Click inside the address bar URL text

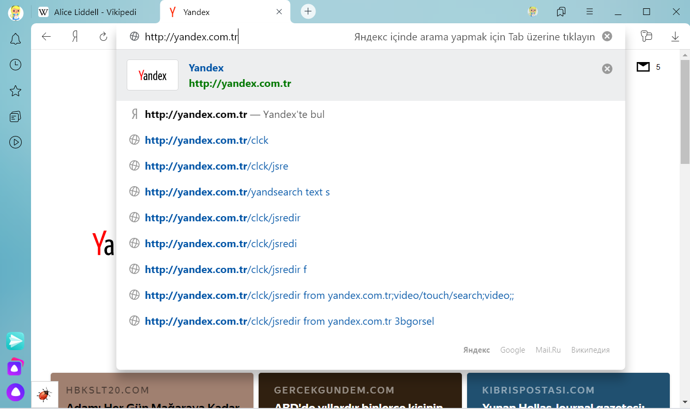191,37
